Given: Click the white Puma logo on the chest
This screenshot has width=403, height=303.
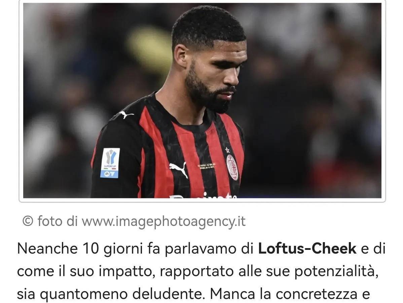Looking at the screenshot, I should (x=179, y=168).
